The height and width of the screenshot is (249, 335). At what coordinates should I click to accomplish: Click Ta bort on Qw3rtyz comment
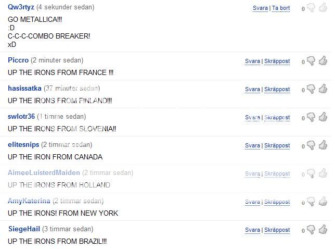pos(281,8)
